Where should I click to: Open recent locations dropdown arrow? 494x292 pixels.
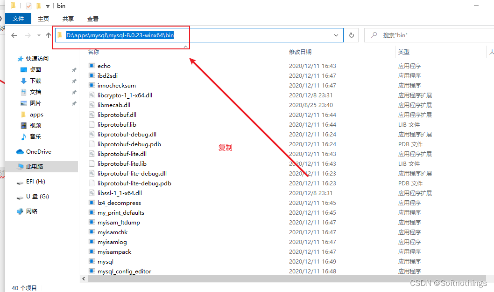point(39,35)
